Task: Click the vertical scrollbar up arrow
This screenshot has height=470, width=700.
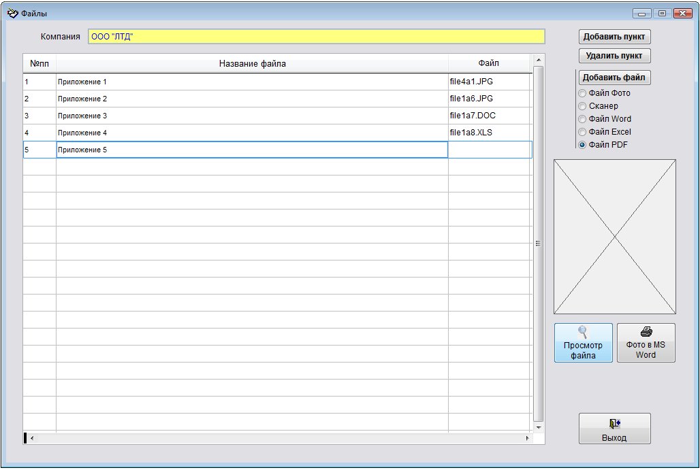Action: click(539, 60)
